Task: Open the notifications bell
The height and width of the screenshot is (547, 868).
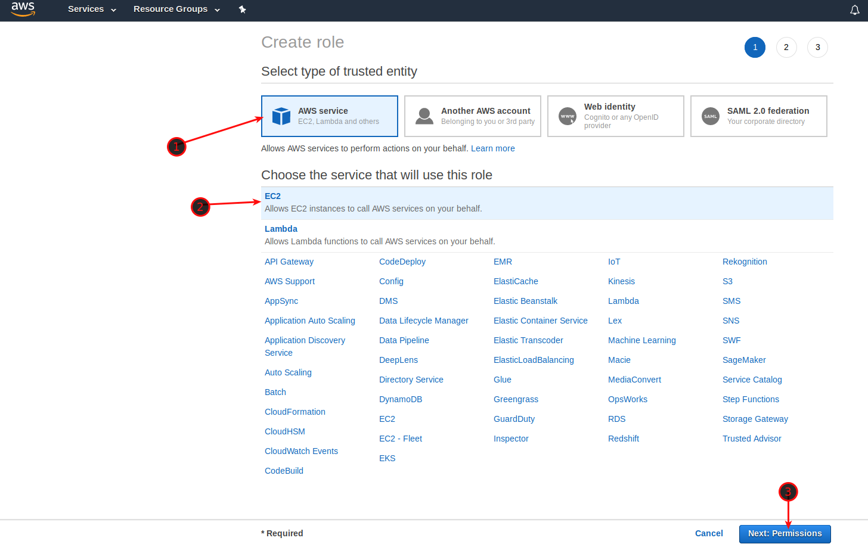Action: pyautogui.click(x=854, y=10)
